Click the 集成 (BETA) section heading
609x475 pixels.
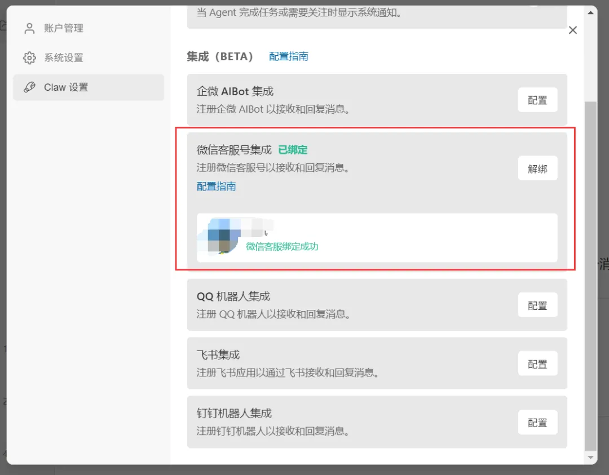coord(220,57)
